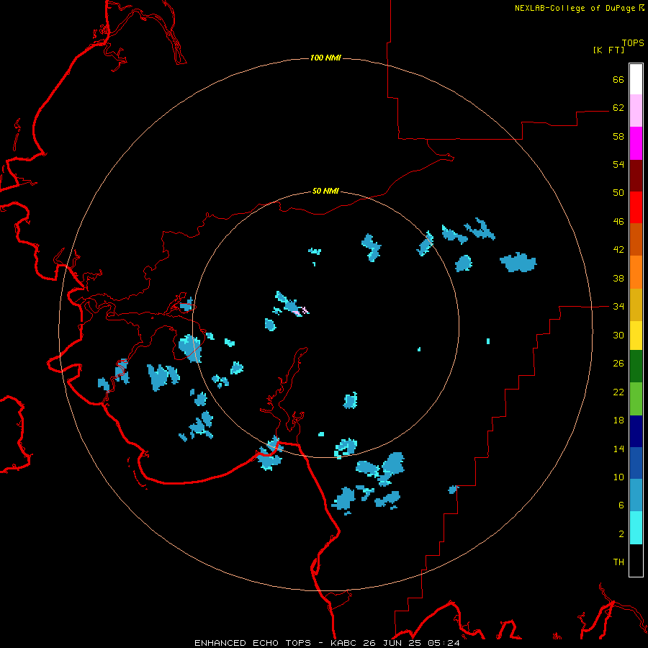Click the "26 JUN 25" date text
This screenshot has width=648, height=648.
pos(392,643)
